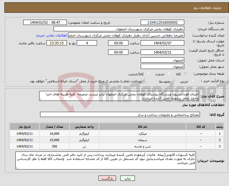Click the تعداد / مقدار column header
The width and height of the screenshot is (229, 186).
point(54,127)
